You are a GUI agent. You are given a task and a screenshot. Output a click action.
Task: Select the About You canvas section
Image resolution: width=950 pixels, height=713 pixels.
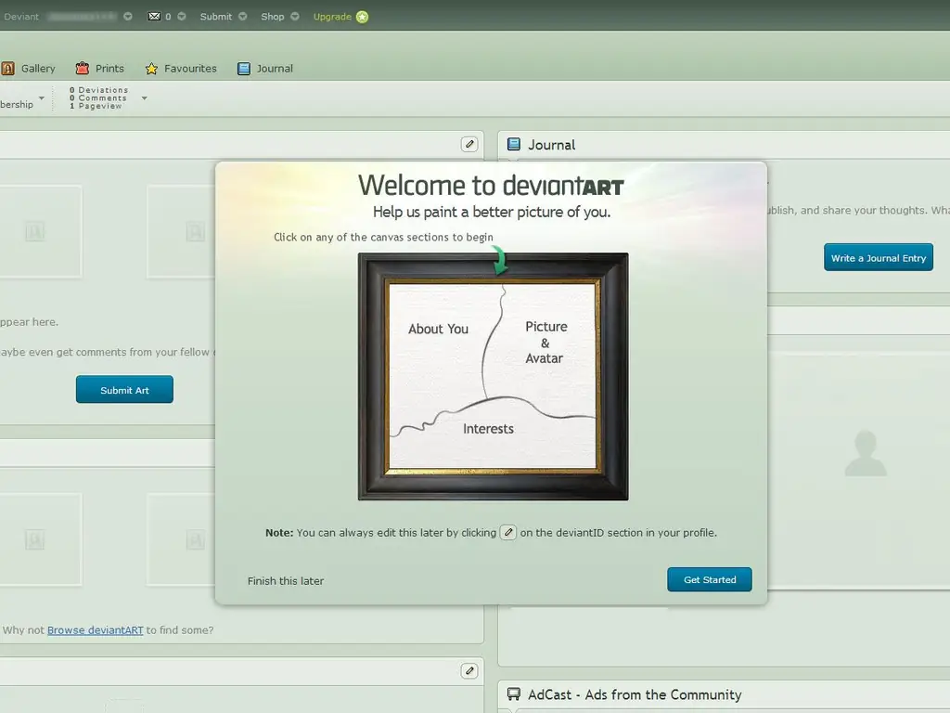[438, 329]
